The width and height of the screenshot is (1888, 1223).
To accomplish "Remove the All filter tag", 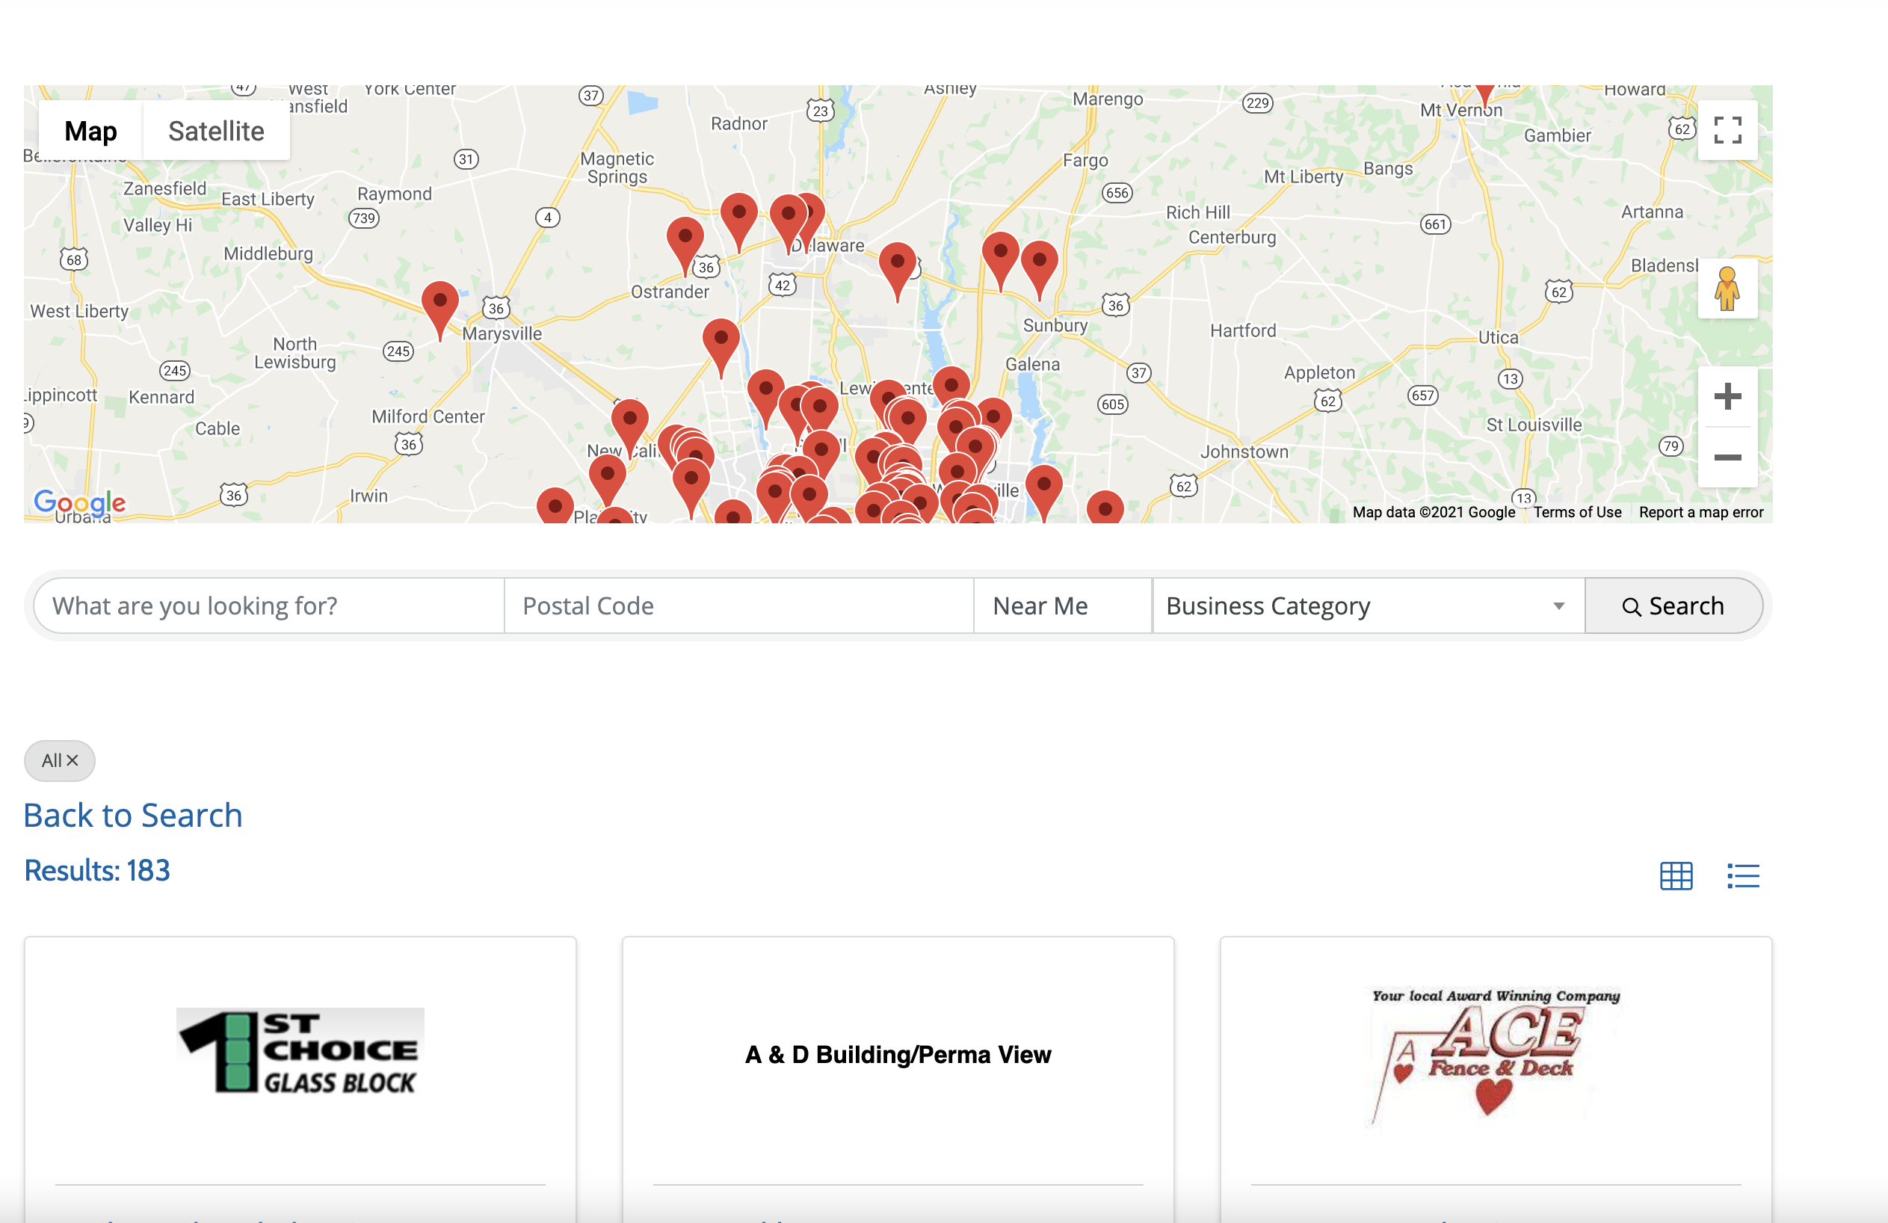I will 73,760.
